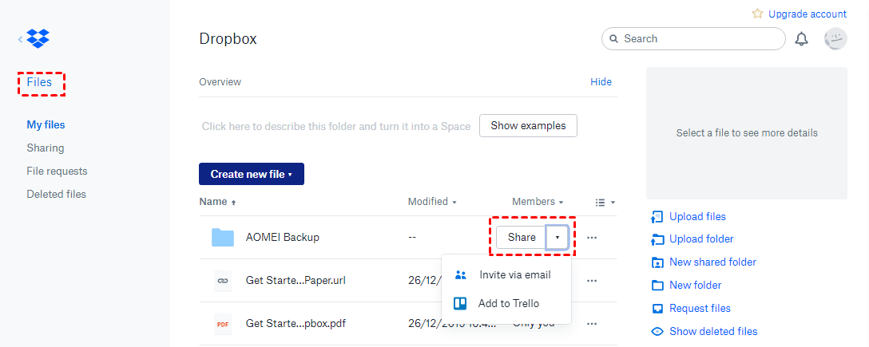Image resolution: width=869 pixels, height=347 pixels.
Task: Select Invite via email
Action: [x=506, y=274]
